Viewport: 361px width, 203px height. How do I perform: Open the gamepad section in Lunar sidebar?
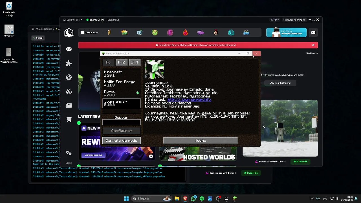tap(69, 49)
